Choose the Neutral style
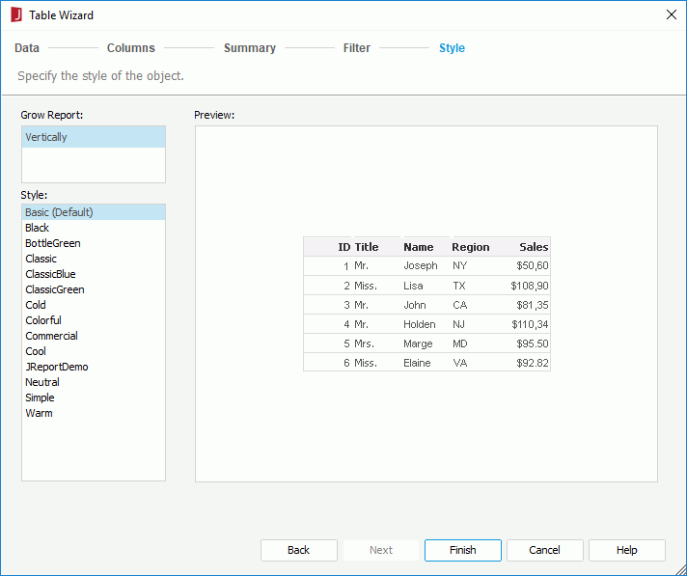Image resolution: width=687 pixels, height=576 pixels. pos(94,382)
